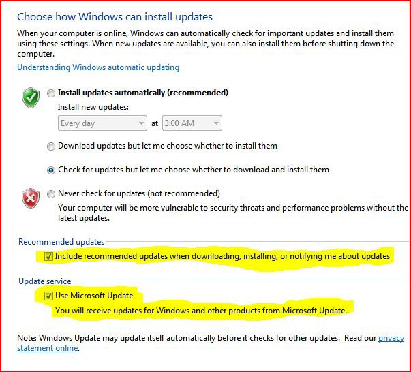Viewport: 411px width, 372px height.
Task: Click the Never check for updates label
Action: [139, 193]
